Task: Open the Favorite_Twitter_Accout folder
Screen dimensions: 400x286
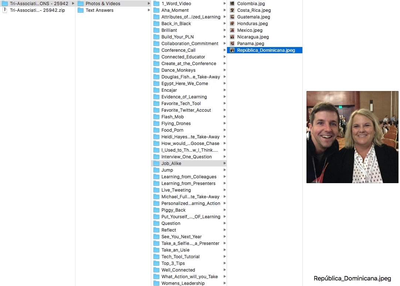Action: [x=189, y=110]
